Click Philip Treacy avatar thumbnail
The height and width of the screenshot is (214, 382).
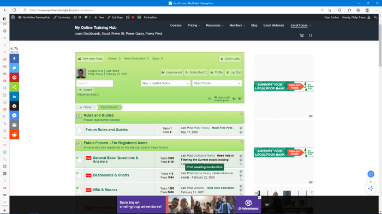(x=81, y=73)
